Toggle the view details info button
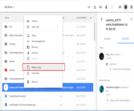Screen dimensions: 134x111 pos(125,7)
